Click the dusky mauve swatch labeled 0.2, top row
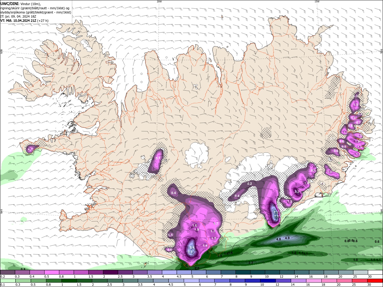Image resolution: width=383 pixels, height=287 pixels. 7,272
